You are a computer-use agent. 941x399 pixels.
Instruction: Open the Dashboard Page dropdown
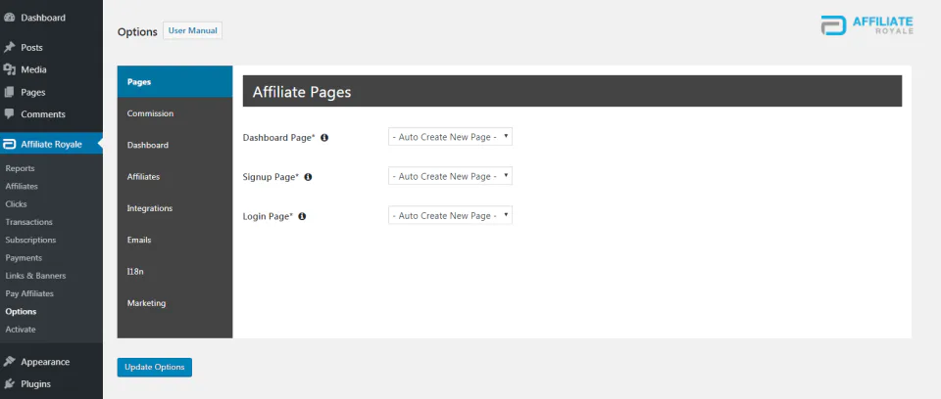click(450, 137)
